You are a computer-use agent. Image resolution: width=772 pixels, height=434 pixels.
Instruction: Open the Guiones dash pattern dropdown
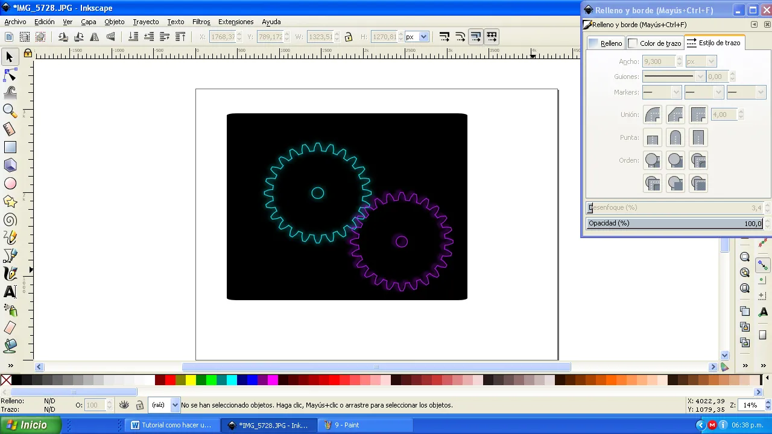pyautogui.click(x=674, y=77)
